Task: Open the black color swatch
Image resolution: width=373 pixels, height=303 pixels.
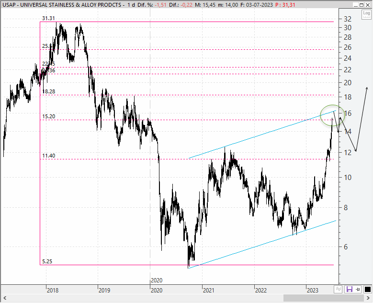Action: pyautogui.click(x=367, y=290)
